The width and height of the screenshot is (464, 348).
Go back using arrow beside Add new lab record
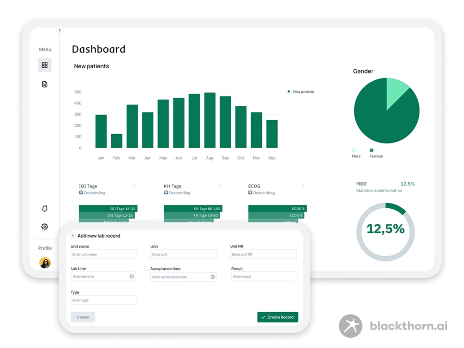73,236
